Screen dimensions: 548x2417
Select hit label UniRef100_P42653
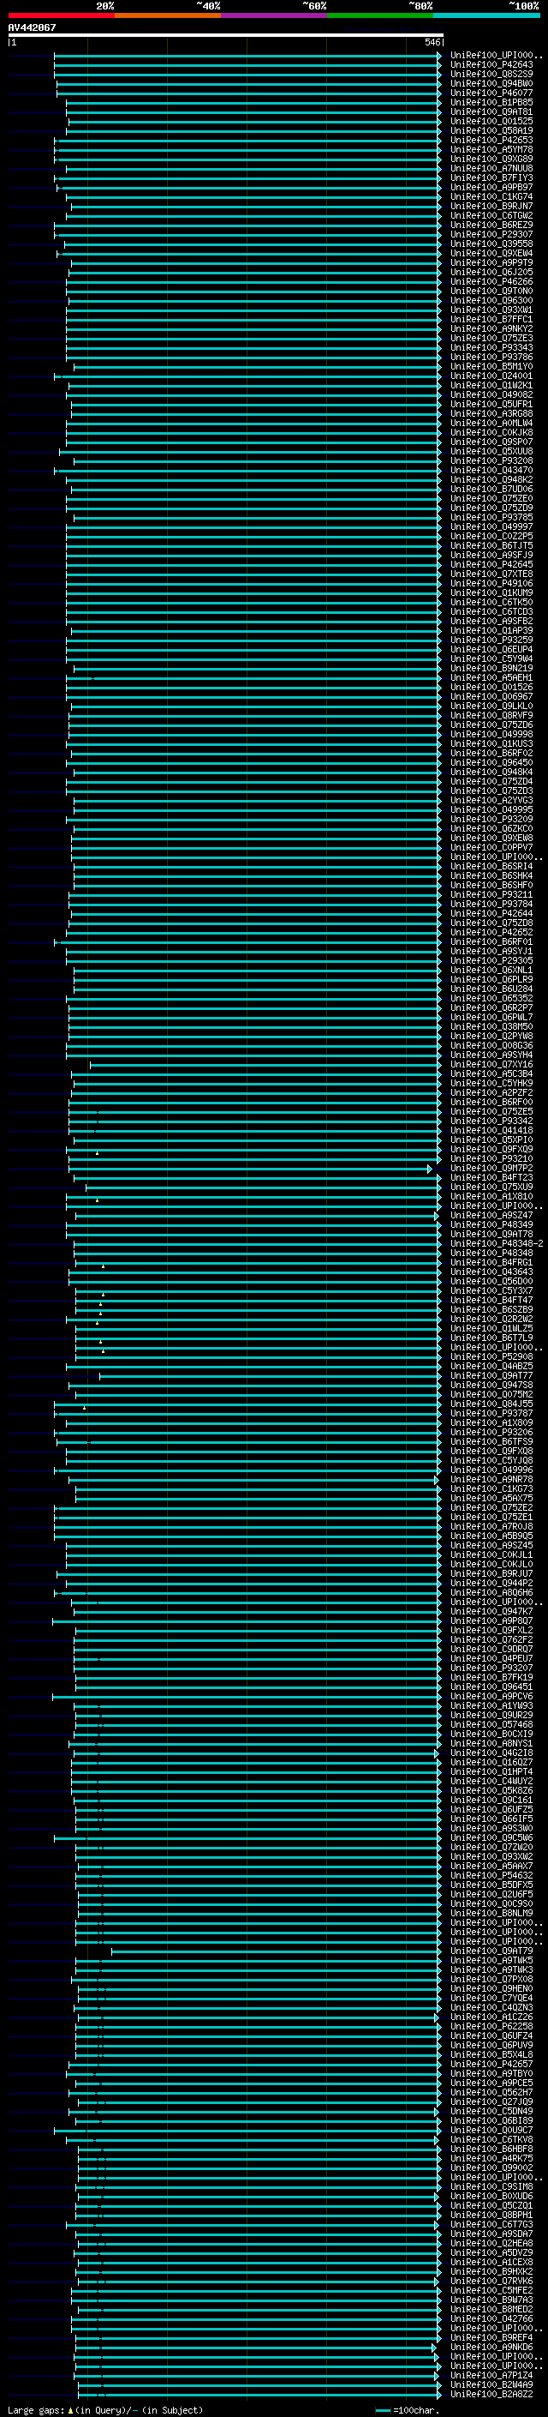491,140
